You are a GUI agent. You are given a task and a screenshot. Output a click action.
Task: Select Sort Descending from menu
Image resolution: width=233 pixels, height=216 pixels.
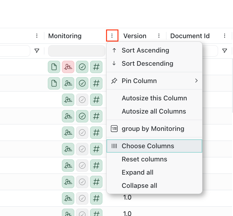click(147, 63)
